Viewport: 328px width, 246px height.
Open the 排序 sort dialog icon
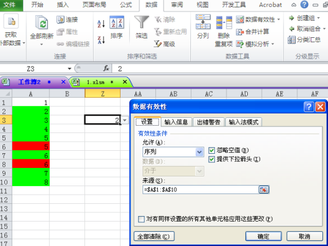click(117, 23)
